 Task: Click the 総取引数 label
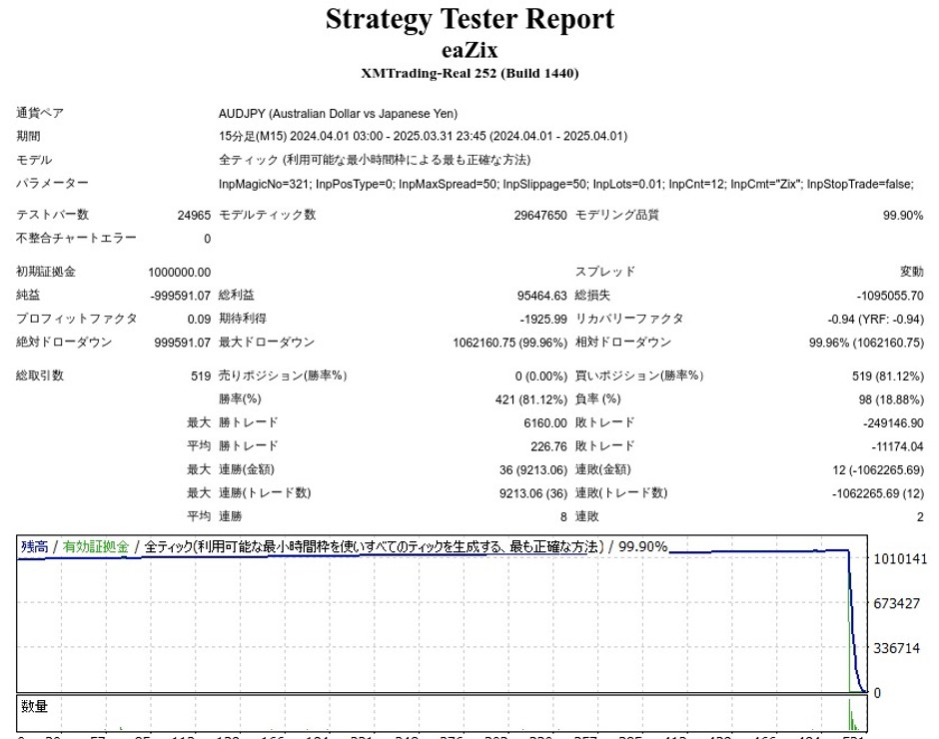coord(40,375)
